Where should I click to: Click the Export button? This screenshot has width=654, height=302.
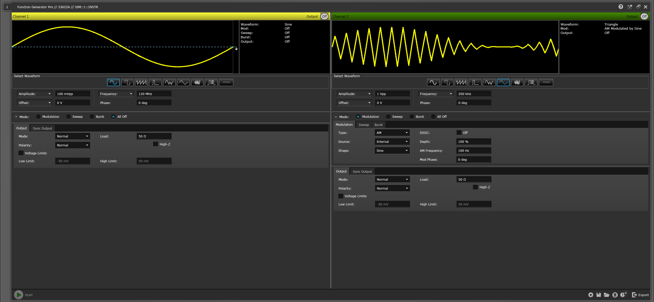640,295
